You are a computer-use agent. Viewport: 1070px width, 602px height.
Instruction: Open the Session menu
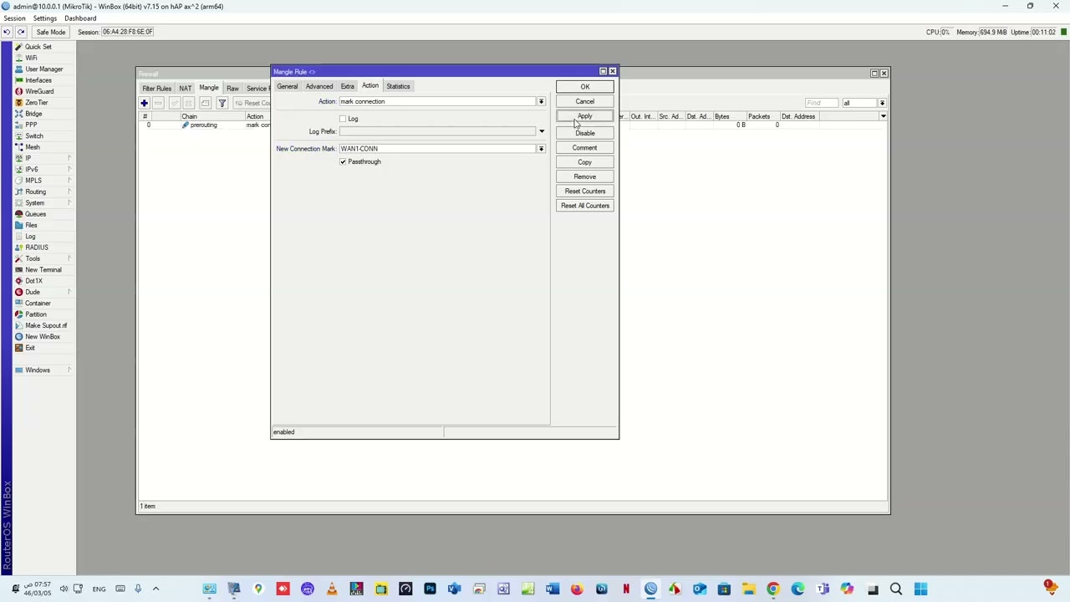[x=14, y=18]
